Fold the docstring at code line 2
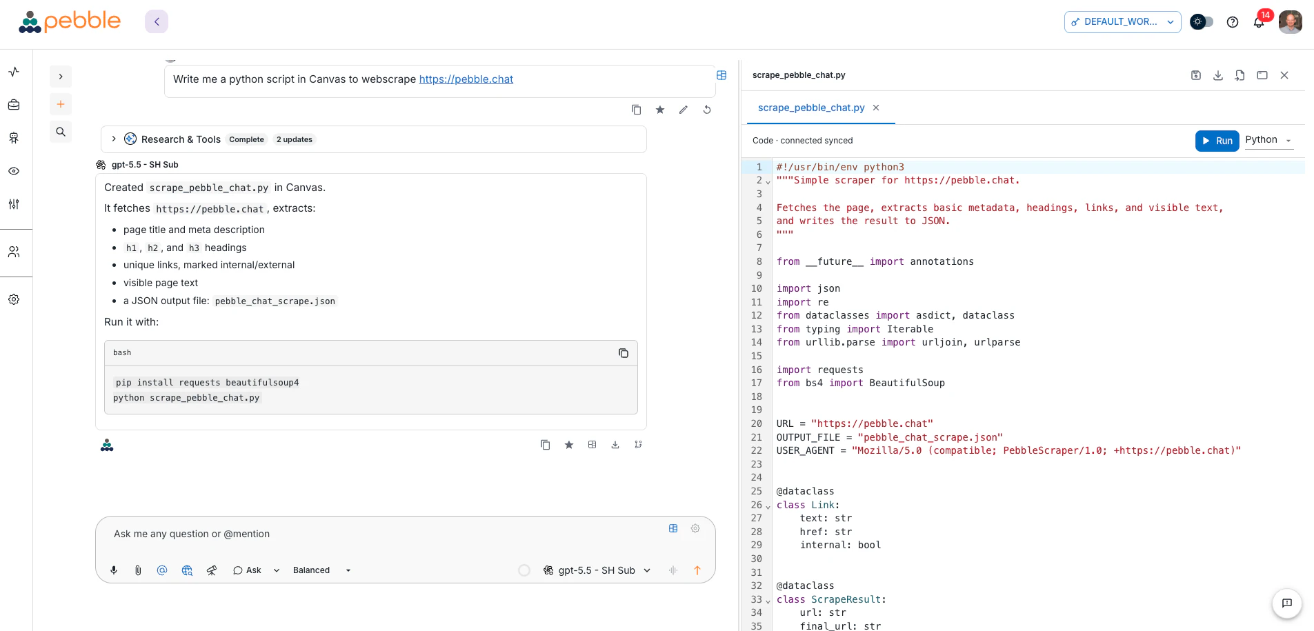This screenshot has height=631, width=1314. coord(768,182)
